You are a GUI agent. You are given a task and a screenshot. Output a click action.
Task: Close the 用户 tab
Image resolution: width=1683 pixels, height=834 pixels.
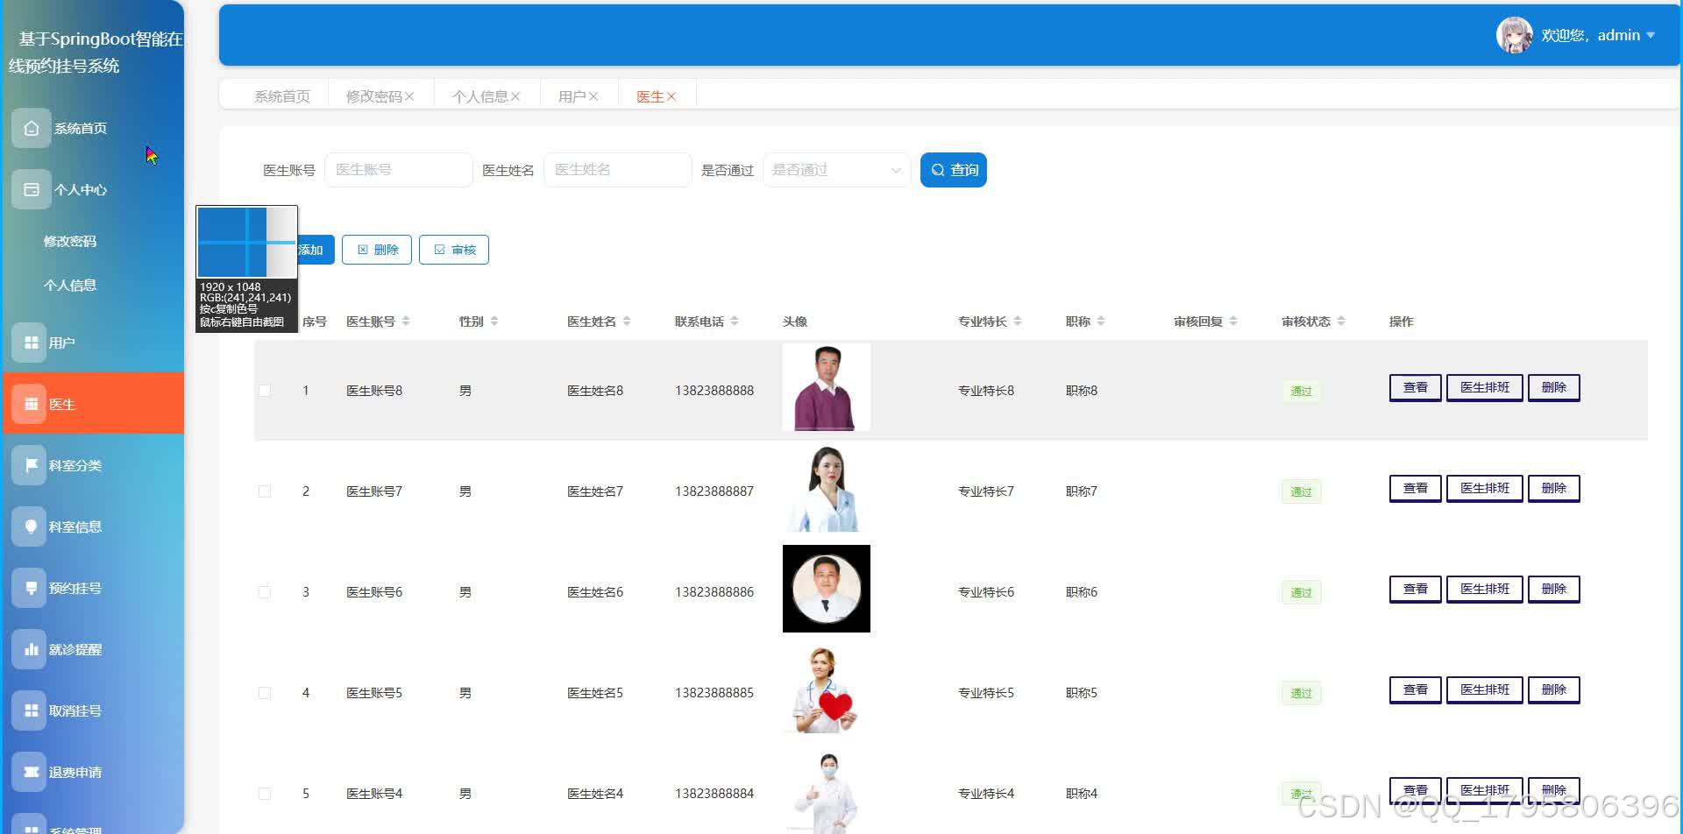pos(593,96)
